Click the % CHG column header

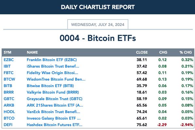tap(186, 52)
